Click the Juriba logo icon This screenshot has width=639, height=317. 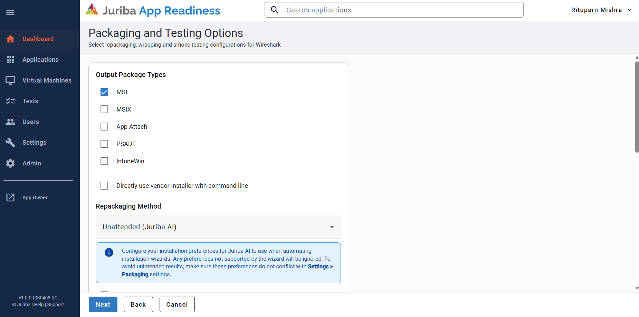(92, 10)
